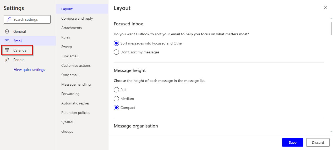
Task: Choose Medium message height
Action: 116,99
